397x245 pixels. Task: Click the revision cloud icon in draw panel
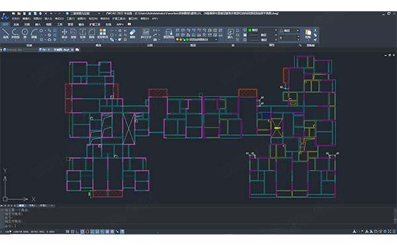point(50,40)
